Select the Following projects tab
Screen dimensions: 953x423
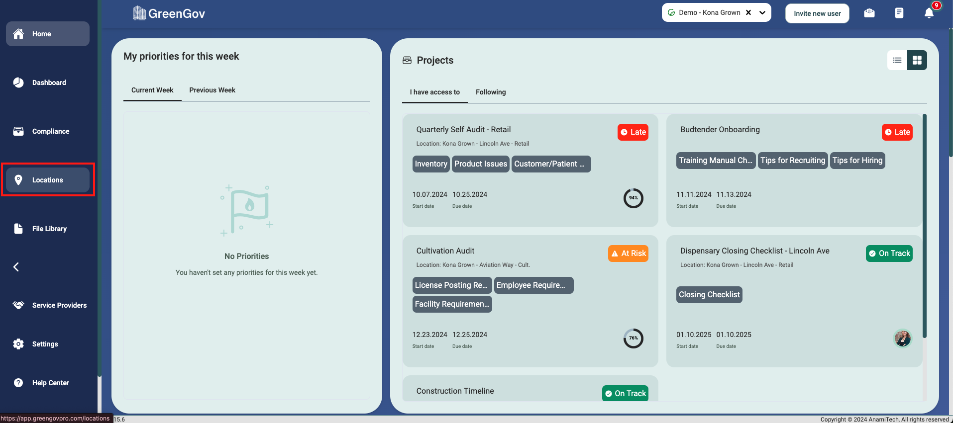pyautogui.click(x=491, y=92)
